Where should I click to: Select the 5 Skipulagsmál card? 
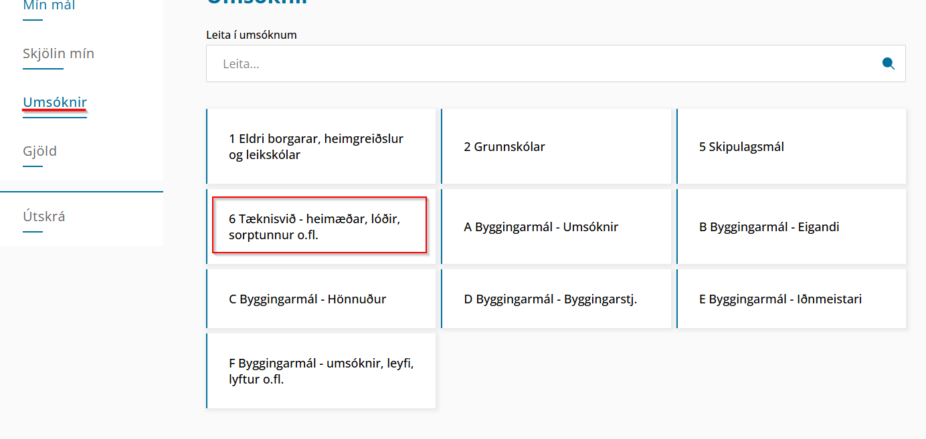coord(791,147)
